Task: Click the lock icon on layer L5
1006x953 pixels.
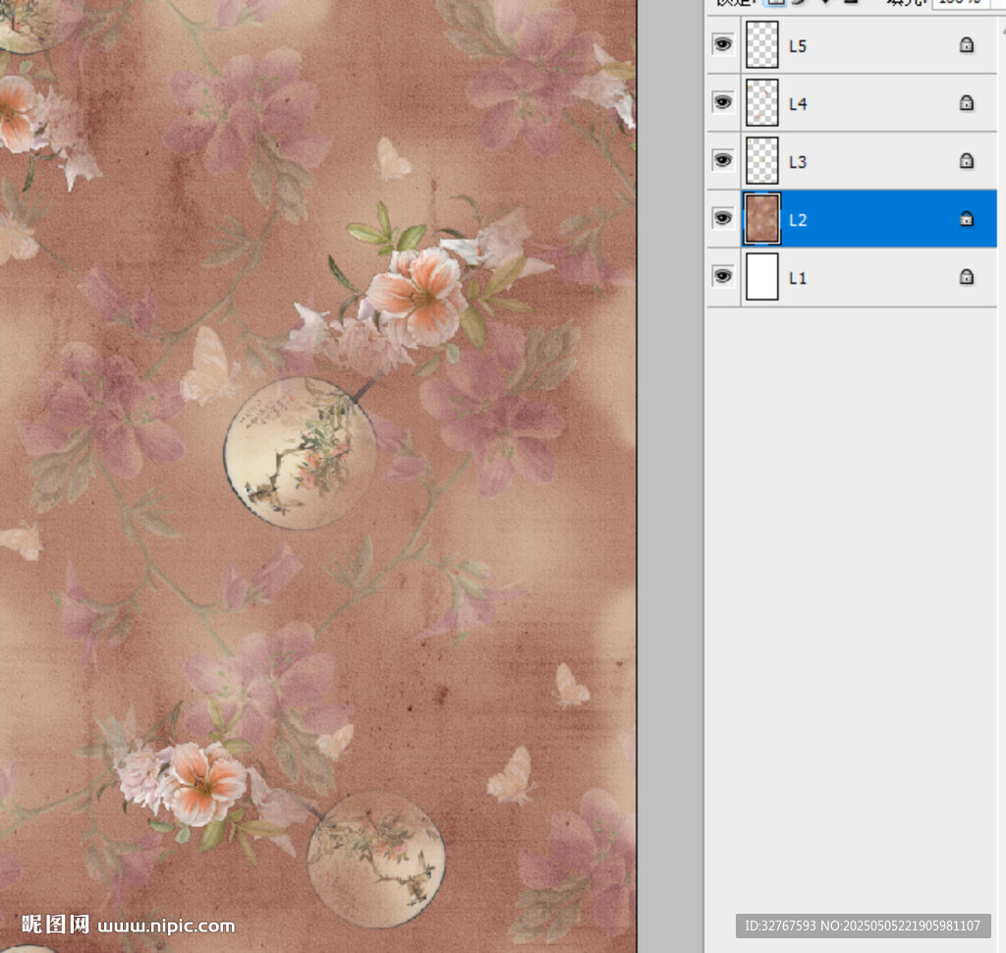Action: tap(967, 45)
